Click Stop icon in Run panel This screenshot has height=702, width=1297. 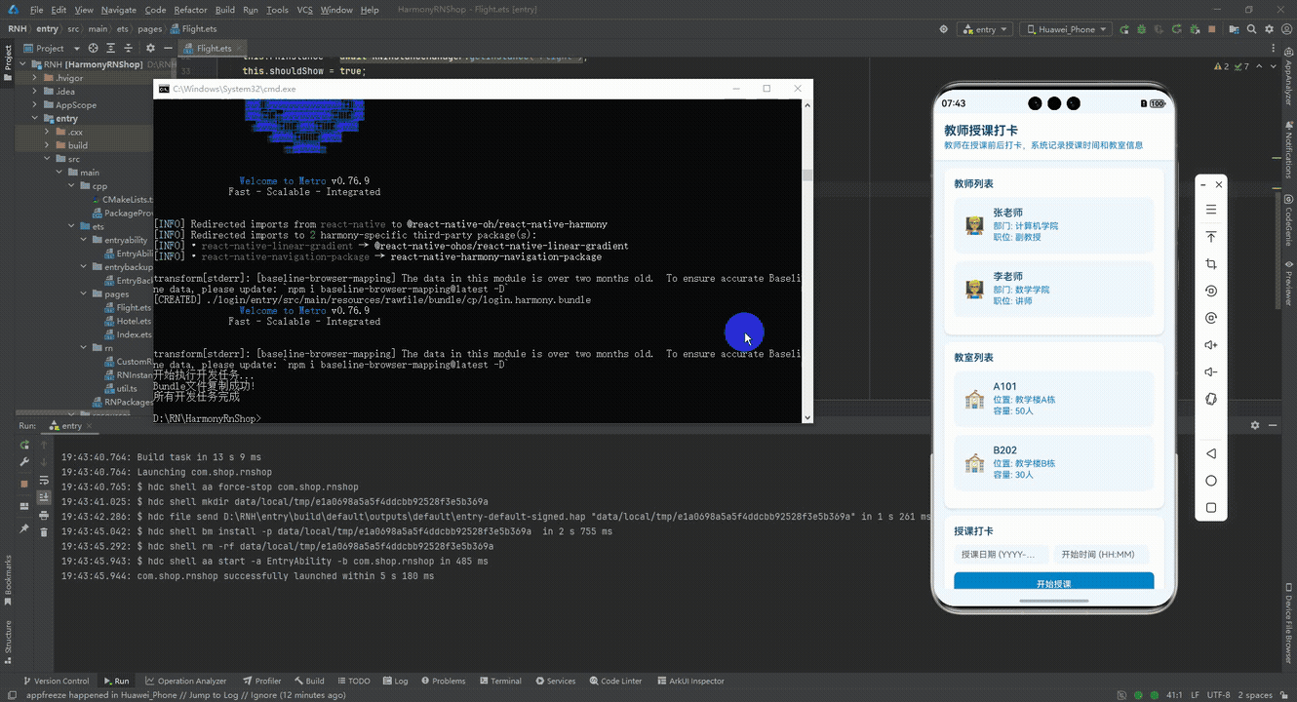coord(24,484)
